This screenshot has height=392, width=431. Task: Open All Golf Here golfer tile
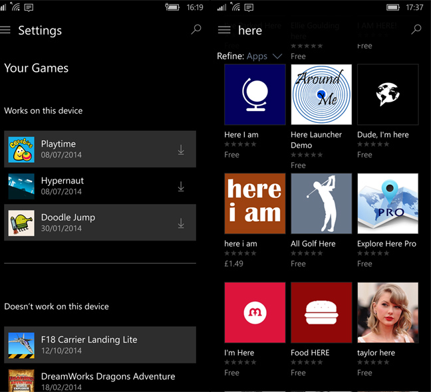[x=321, y=203]
